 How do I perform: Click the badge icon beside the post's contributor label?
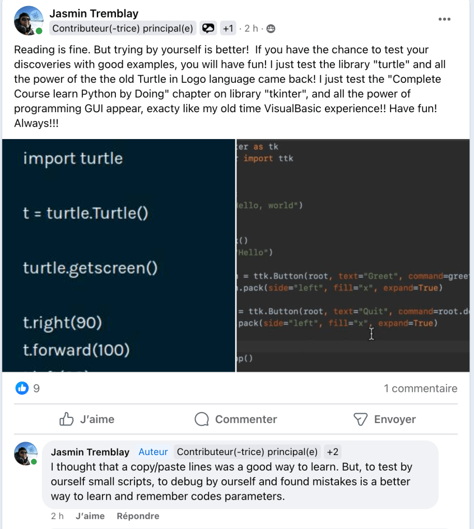pyautogui.click(x=208, y=29)
